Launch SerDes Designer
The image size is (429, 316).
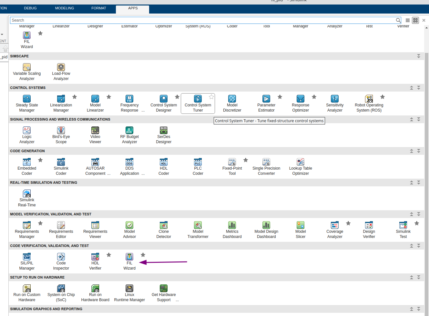click(164, 135)
